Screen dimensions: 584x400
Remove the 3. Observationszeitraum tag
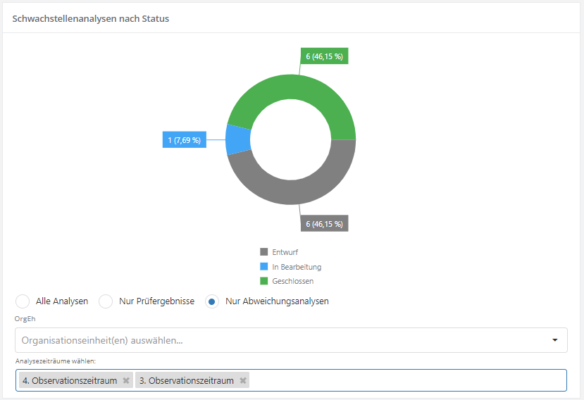(243, 380)
